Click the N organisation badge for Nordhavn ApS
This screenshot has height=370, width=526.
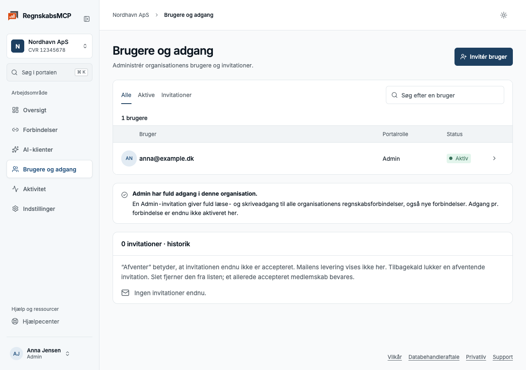click(18, 46)
